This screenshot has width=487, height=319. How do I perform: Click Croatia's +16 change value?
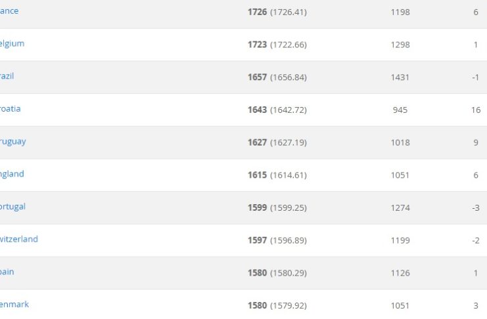point(476,110)
